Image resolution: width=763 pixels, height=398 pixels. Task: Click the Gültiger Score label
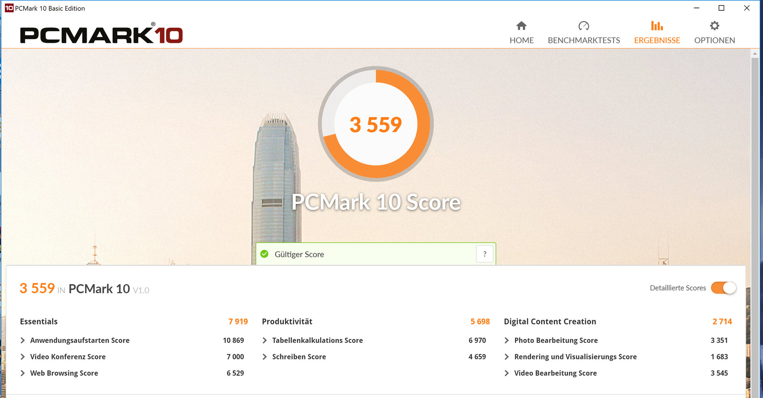point(299,254)
